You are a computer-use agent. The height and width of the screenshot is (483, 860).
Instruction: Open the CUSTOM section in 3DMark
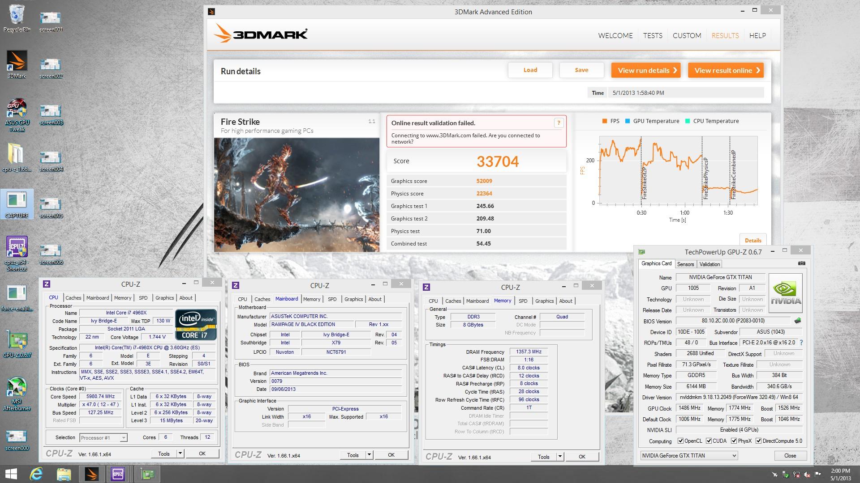pyautogui.click(x=687, y=36)
